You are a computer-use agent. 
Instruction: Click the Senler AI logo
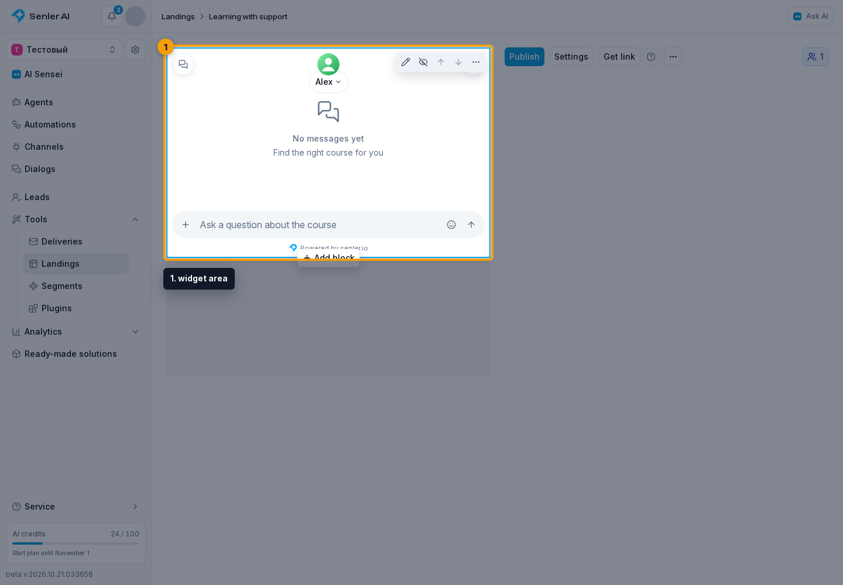pyautogui.click(x=40, y=16)
